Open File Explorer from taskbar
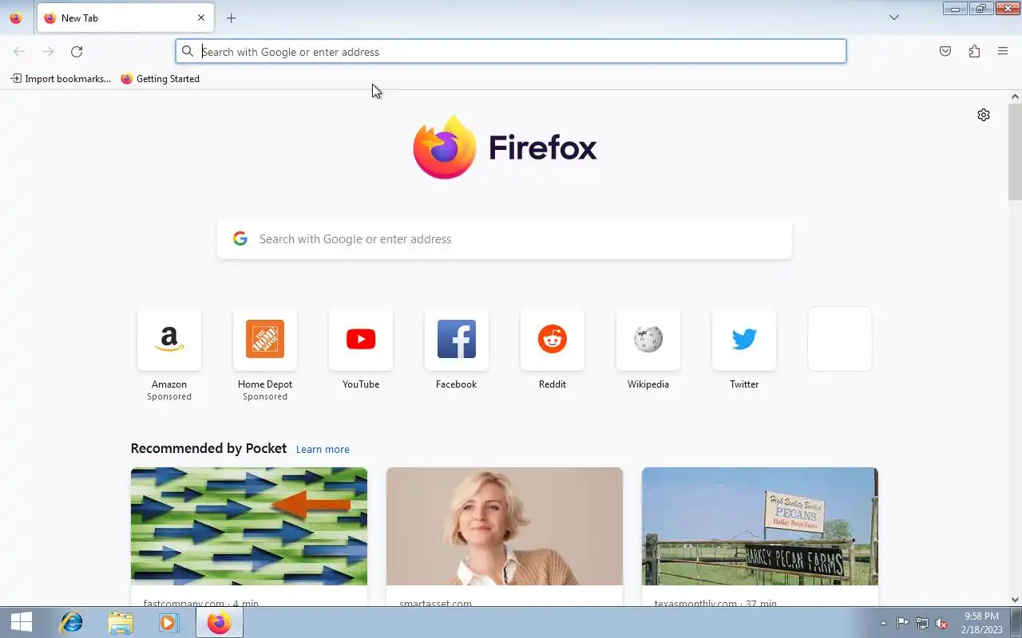The image size is (1022, 638). click(x=121, y=622)
